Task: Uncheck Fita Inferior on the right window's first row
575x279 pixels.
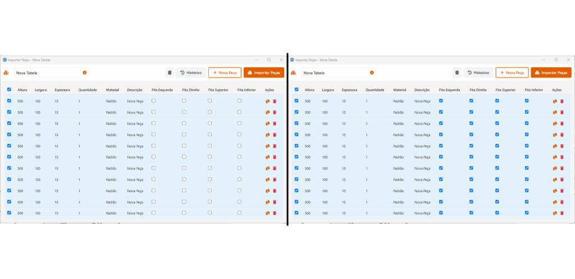Action: tap(527, 101)
